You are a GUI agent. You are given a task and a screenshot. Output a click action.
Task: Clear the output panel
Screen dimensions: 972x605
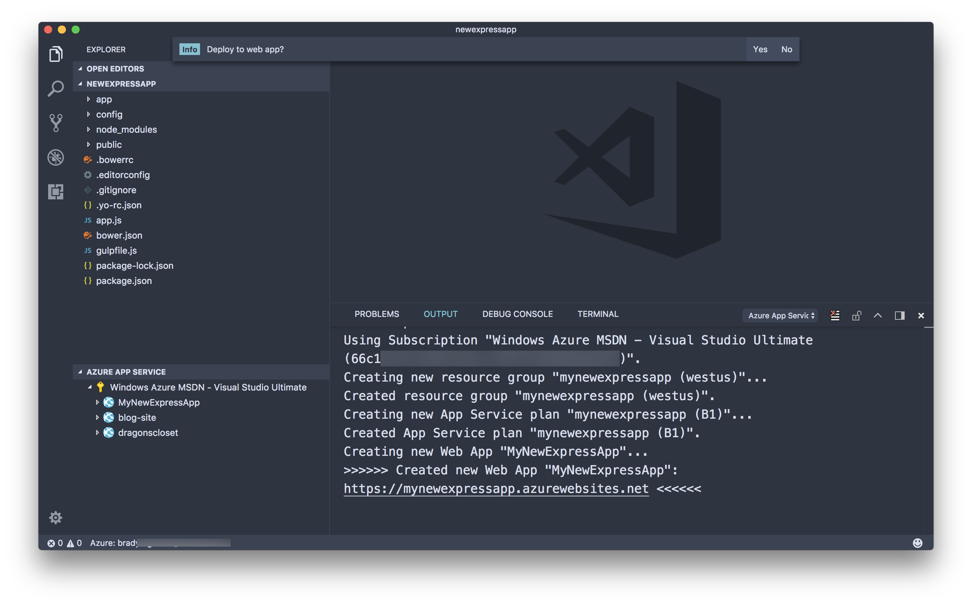pos(835,315)
